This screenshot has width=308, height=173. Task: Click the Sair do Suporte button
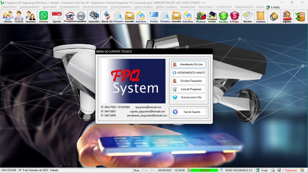coord(189,112)
